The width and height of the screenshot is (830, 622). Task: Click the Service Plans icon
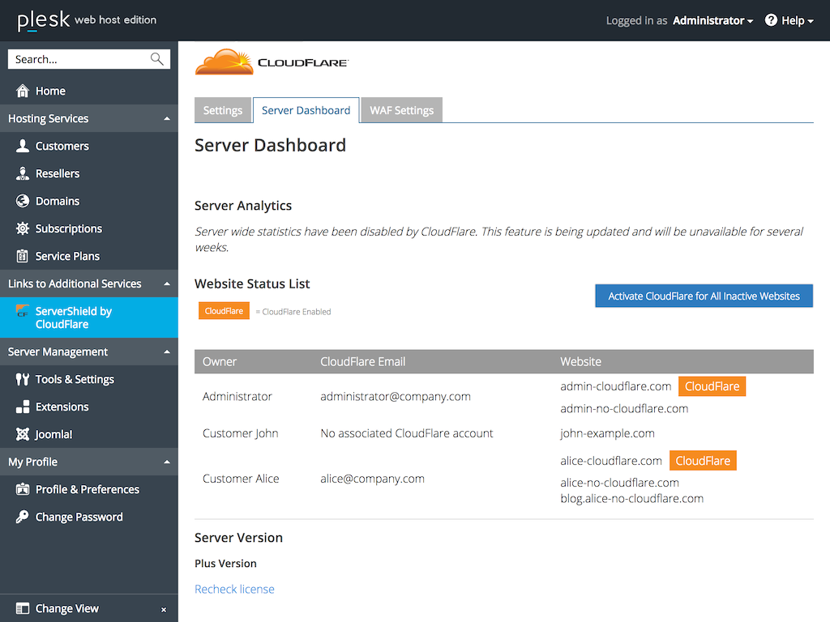pos(22,256)
